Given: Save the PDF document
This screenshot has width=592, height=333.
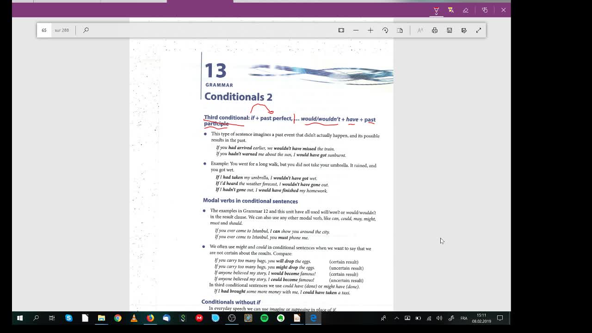Looking at the screenshot, I should coord(450,30).
